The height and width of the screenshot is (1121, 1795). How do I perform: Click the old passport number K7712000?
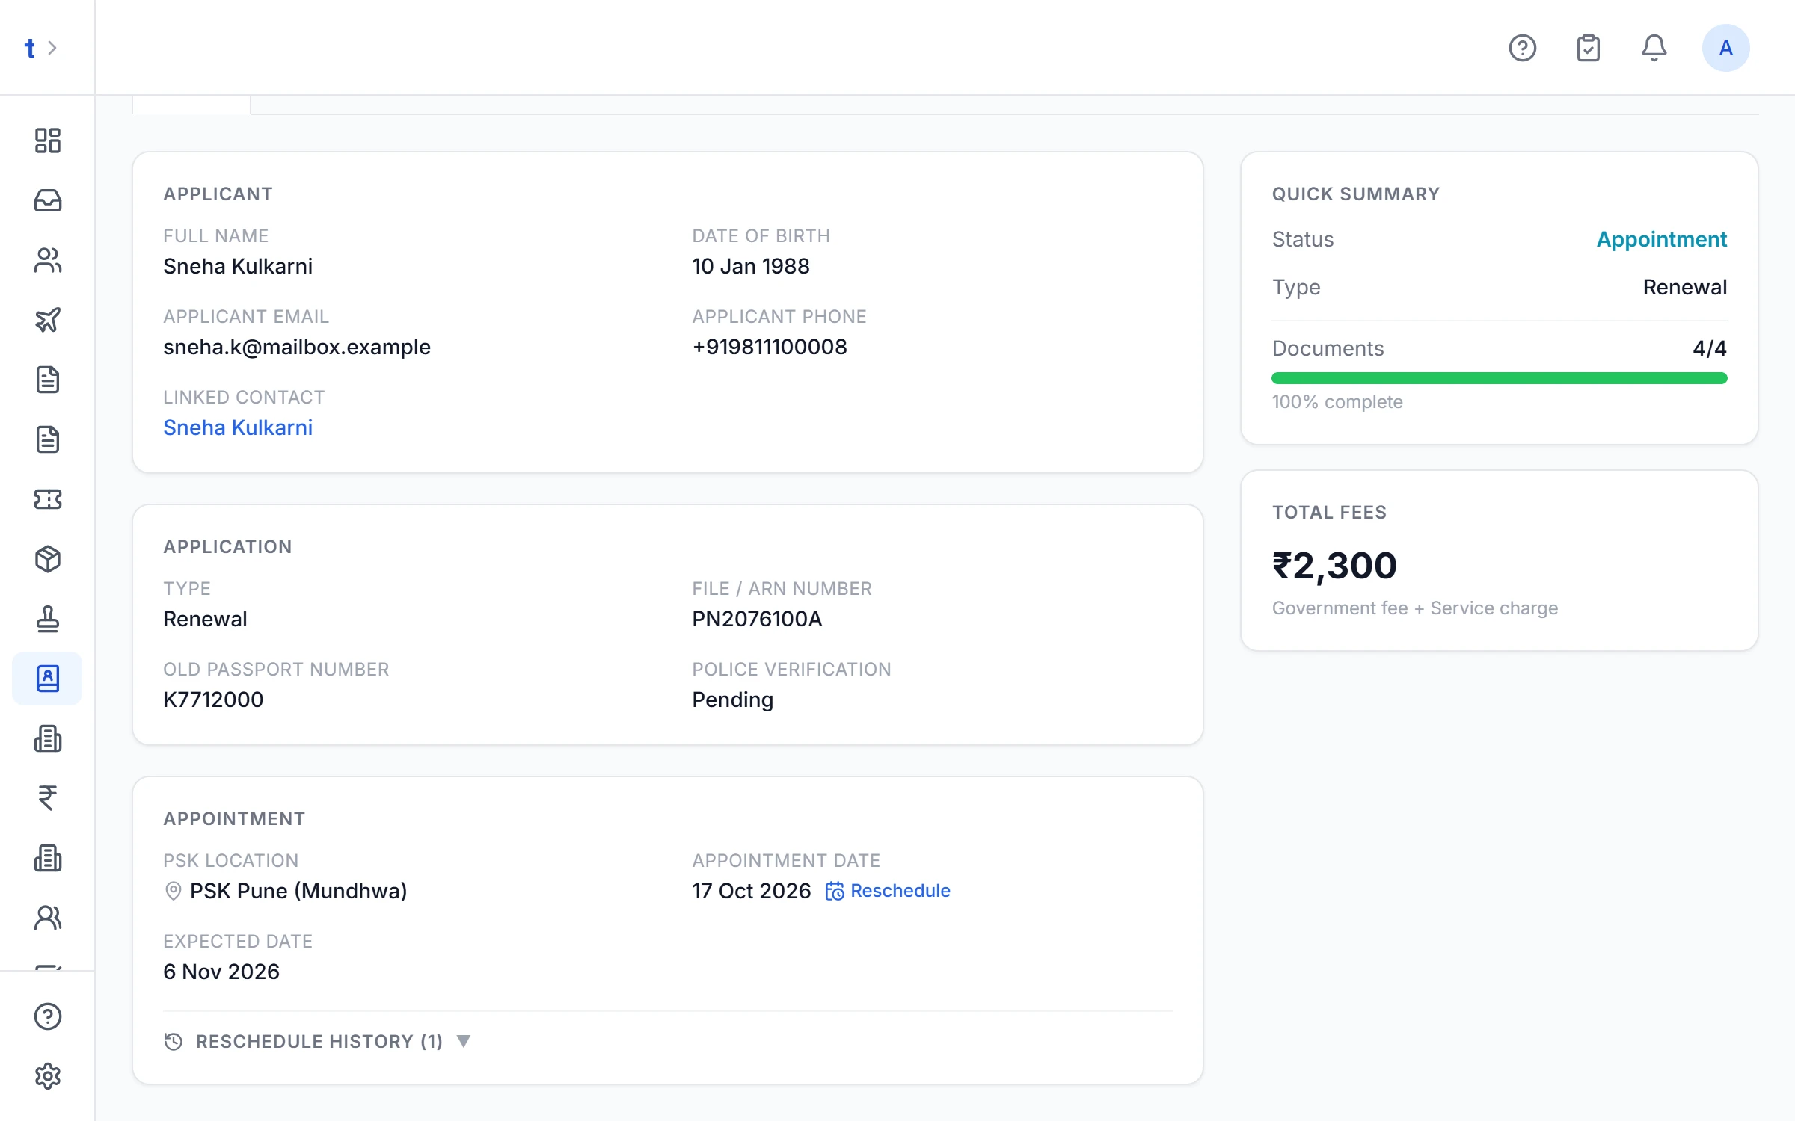click(x=213, y=700)
